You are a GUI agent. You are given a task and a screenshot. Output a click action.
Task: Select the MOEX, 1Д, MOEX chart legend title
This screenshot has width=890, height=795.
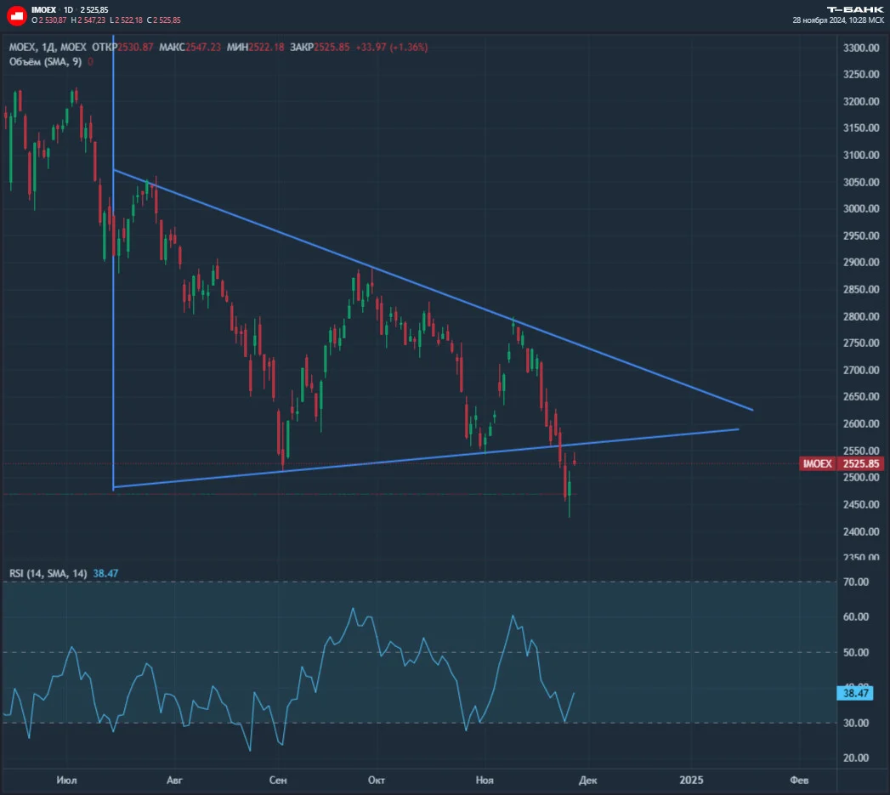(48, 47)
